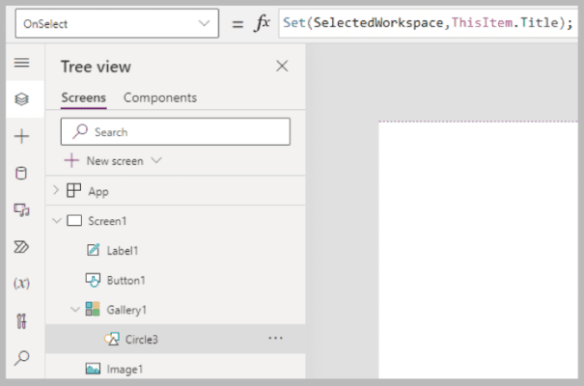Collapse the Gallery1 node
Screen dimensions: 584x386
(x=75, y=310)
